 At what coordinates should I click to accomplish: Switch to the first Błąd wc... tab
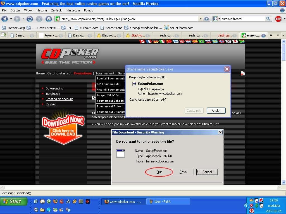pyautogui.click(x=109, y=35)
